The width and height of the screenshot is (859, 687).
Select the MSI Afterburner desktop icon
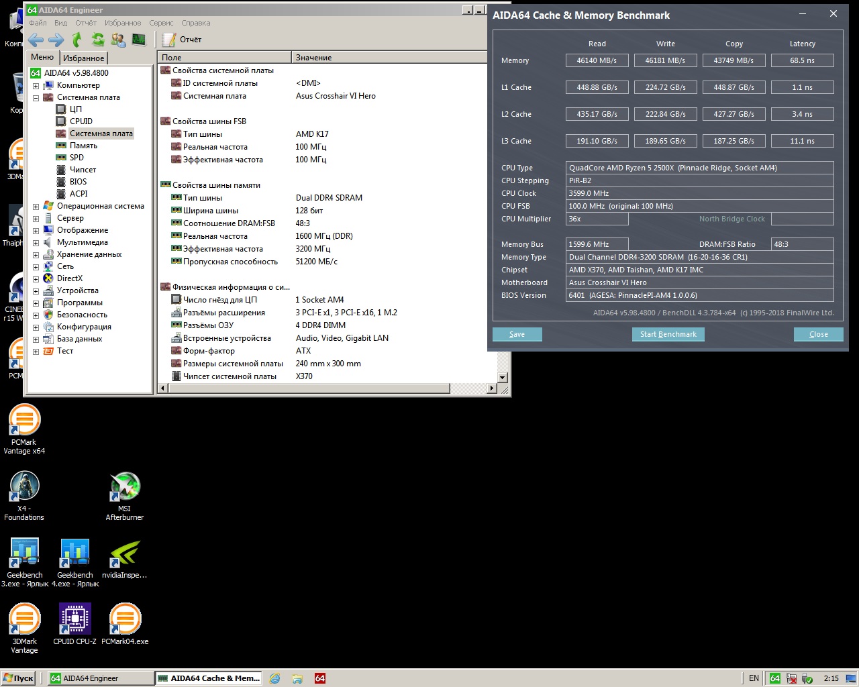[125, 496]
